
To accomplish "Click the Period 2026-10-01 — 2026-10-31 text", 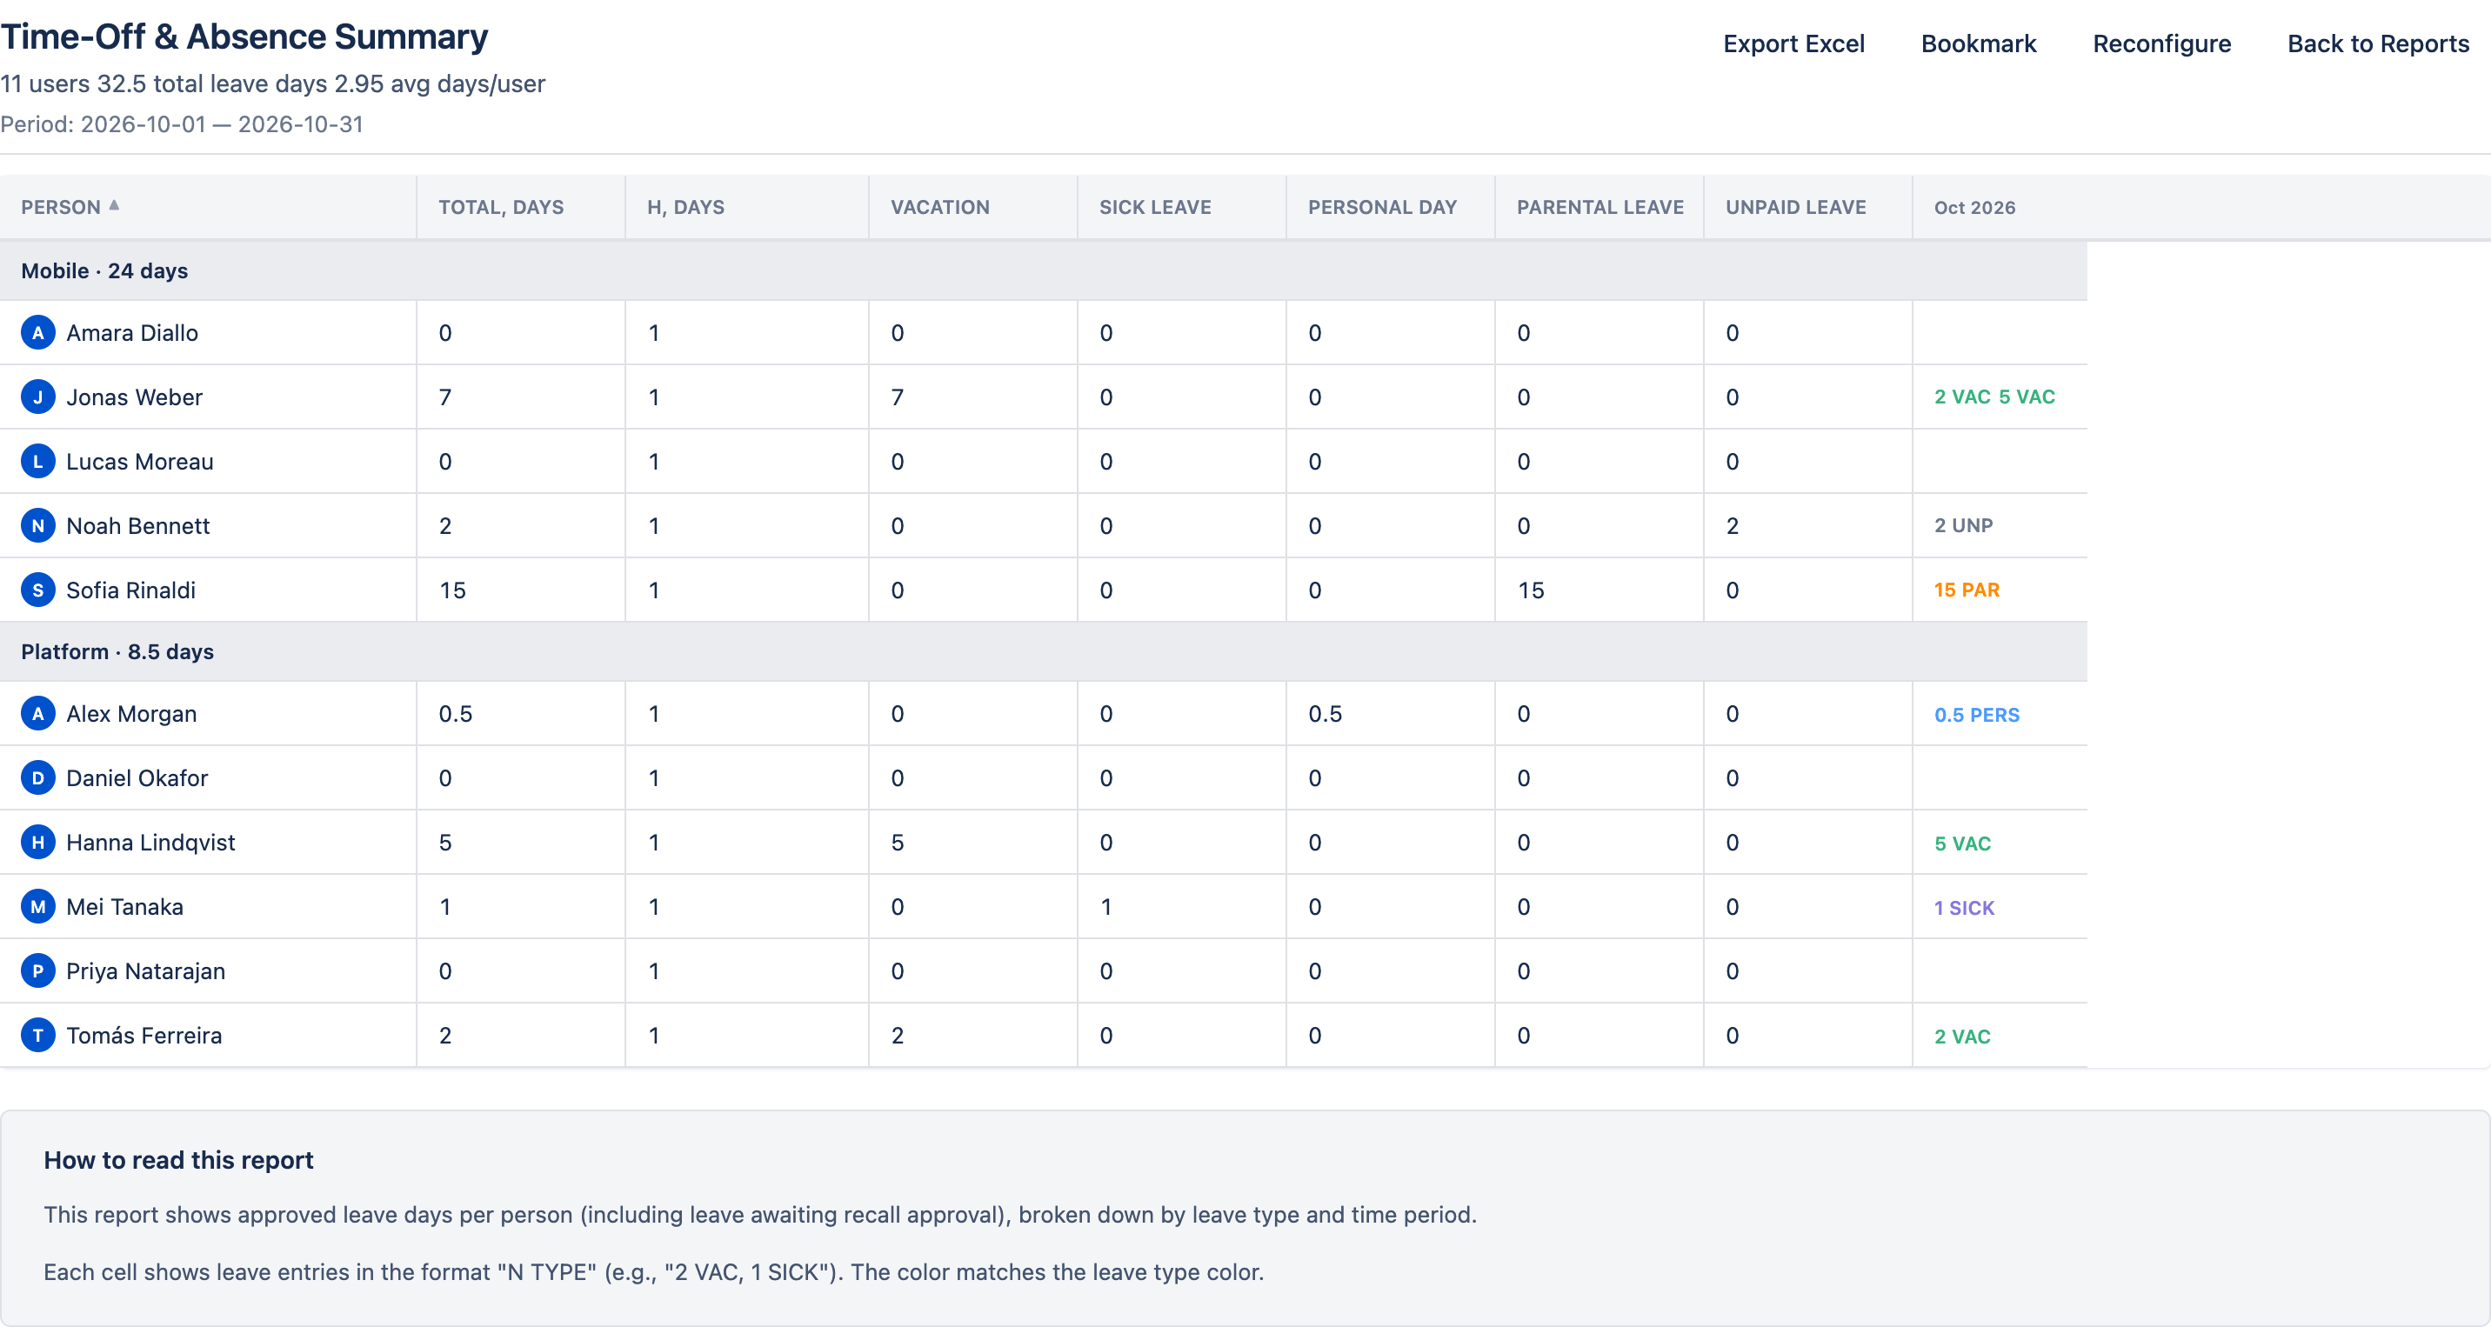I will point(182,123).
